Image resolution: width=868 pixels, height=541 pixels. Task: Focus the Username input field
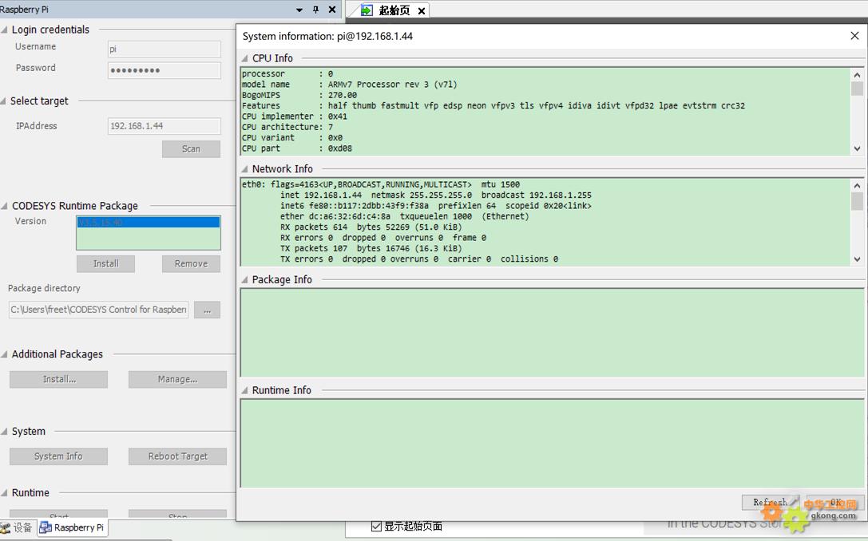164,49
